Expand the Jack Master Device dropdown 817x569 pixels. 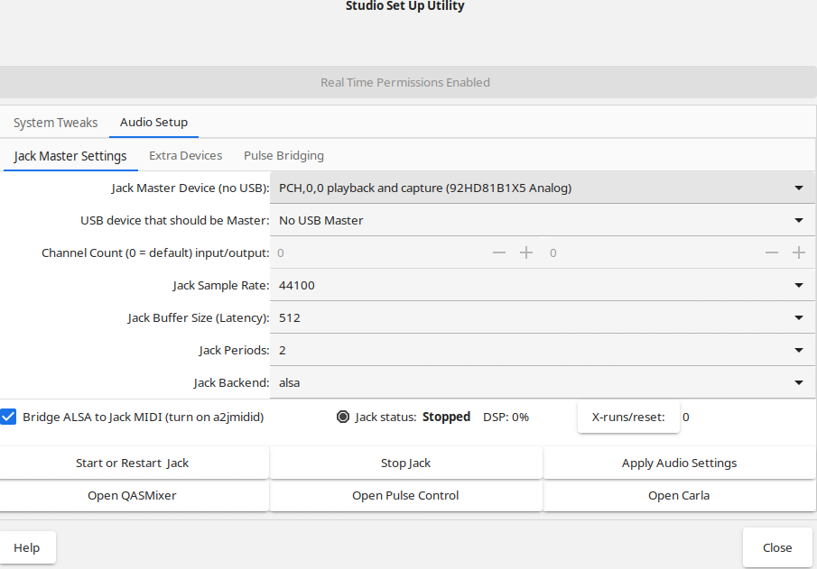tap(543, 188)
